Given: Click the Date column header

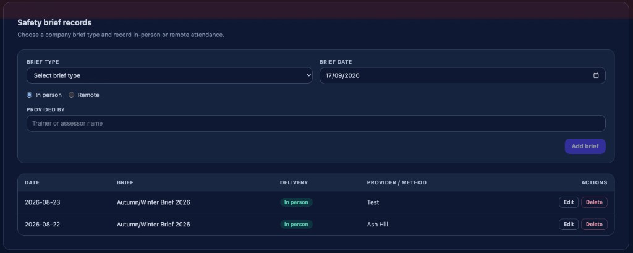Looking at the screenshot, I should [32, 182].
